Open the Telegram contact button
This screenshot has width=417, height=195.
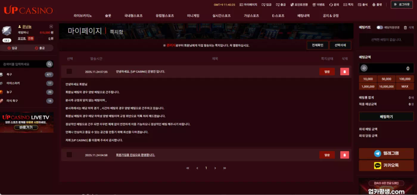pyautogui.click(x=386, y=153)
